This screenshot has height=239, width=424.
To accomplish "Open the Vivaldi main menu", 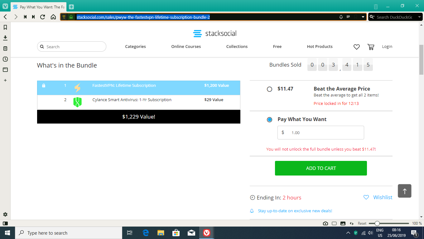I will (x=5, y=6).
